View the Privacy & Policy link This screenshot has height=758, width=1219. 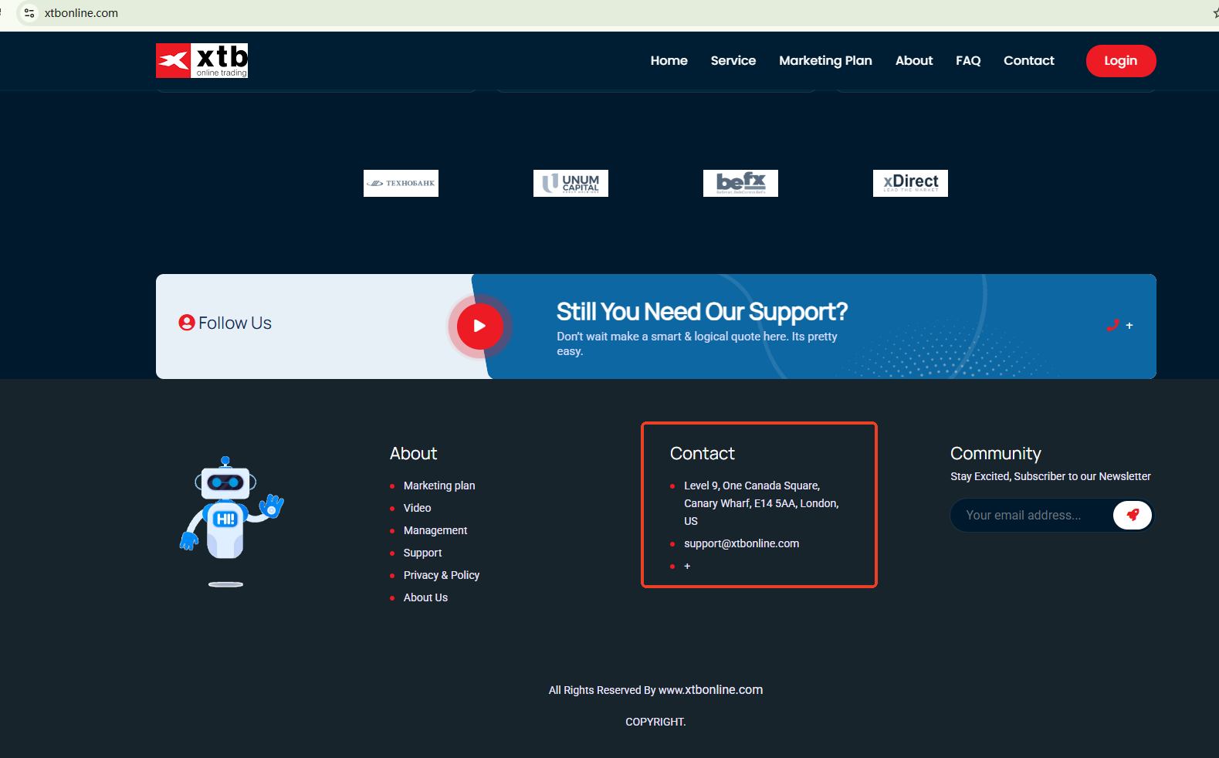tap(442, 575)
